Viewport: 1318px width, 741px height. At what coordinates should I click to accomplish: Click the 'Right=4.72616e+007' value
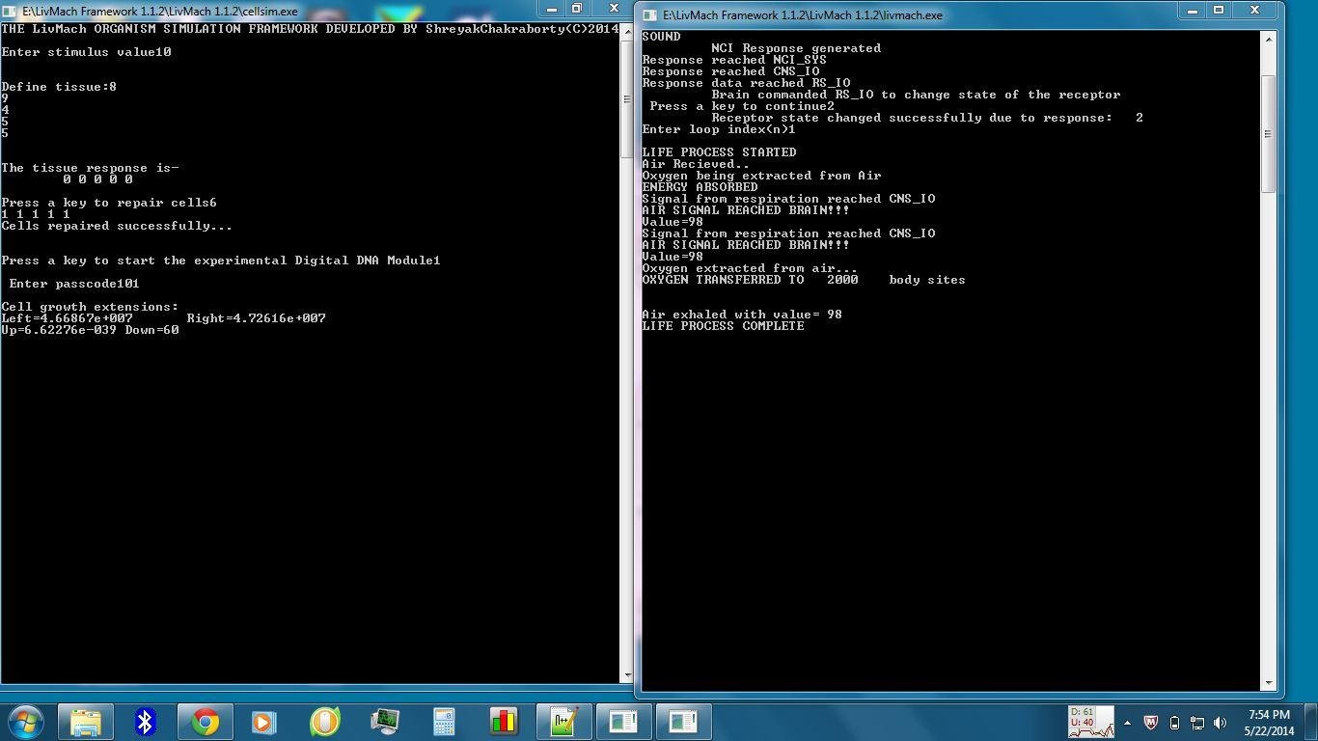257,318
